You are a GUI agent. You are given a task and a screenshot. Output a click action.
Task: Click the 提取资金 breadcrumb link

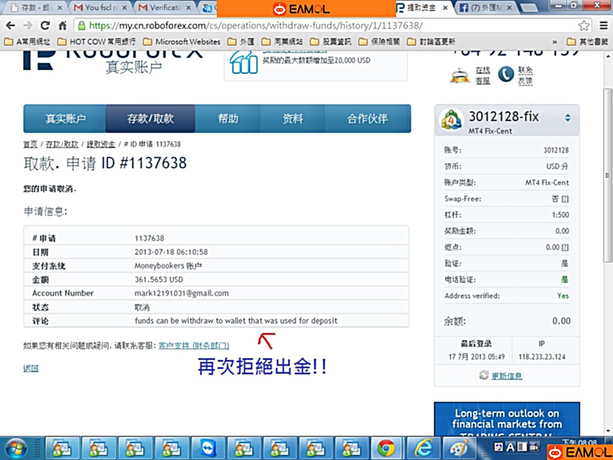click(101, 144)
